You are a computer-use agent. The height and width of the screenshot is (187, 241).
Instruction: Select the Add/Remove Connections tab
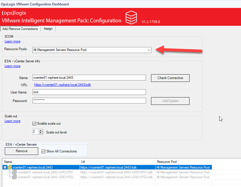click(20, 29)
